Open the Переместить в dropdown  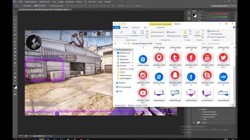[158, 32]
